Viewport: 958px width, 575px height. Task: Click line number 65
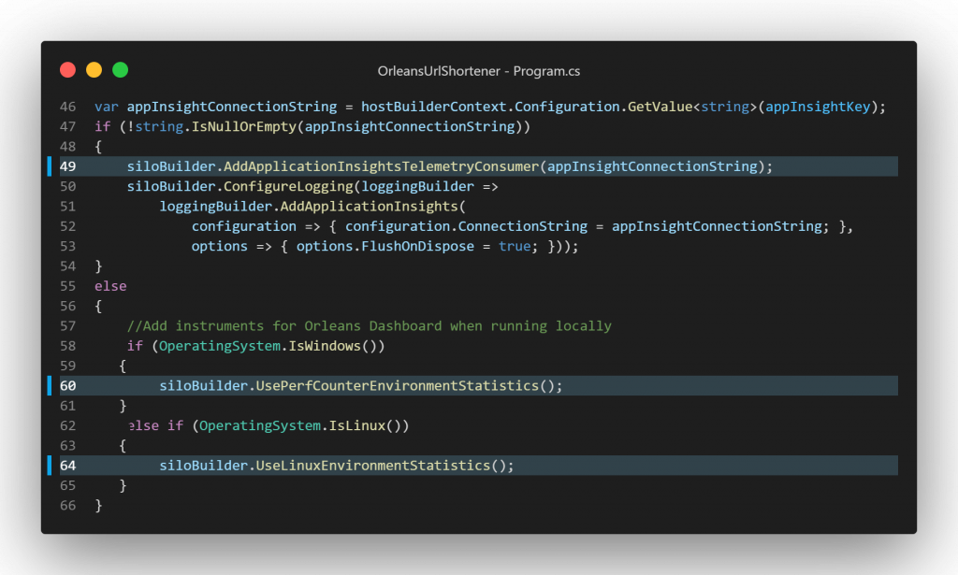67,486
